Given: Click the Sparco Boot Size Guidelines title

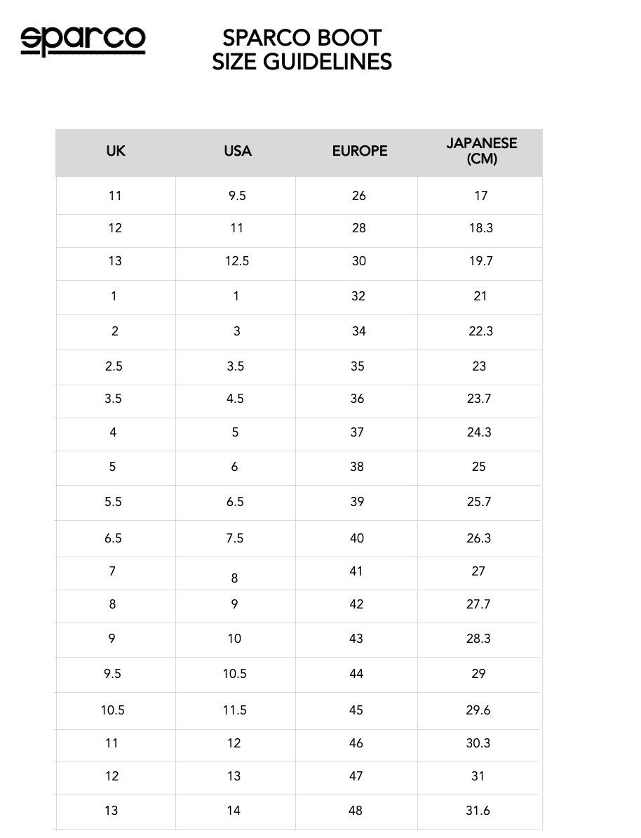Looking at the screenshot, I should point(302,50).
